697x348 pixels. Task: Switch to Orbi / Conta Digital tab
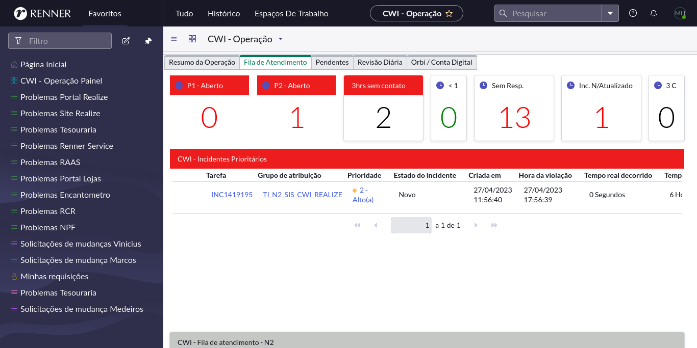coord(442,62)
